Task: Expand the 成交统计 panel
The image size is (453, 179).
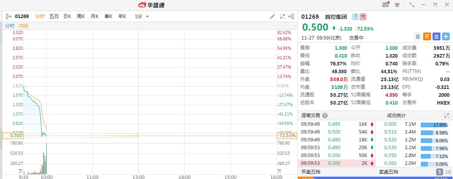Action: pyautogui.click(x=446, y=116)
